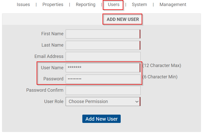Select the Users navigation item
Screen dimensions: 203x133
pos(114,5)
